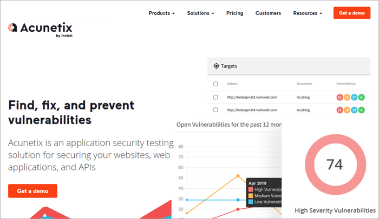Image resolution: width=379 pixels, height=219 pixels.
Task: Check the testaspnet4.vulnweb.com row checkbox
Action: [x=215, y=110]
